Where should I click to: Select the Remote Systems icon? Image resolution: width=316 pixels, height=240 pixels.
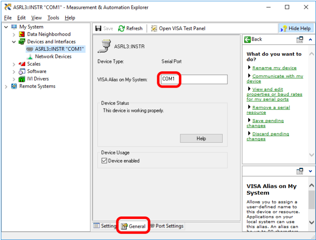point(14,86)
